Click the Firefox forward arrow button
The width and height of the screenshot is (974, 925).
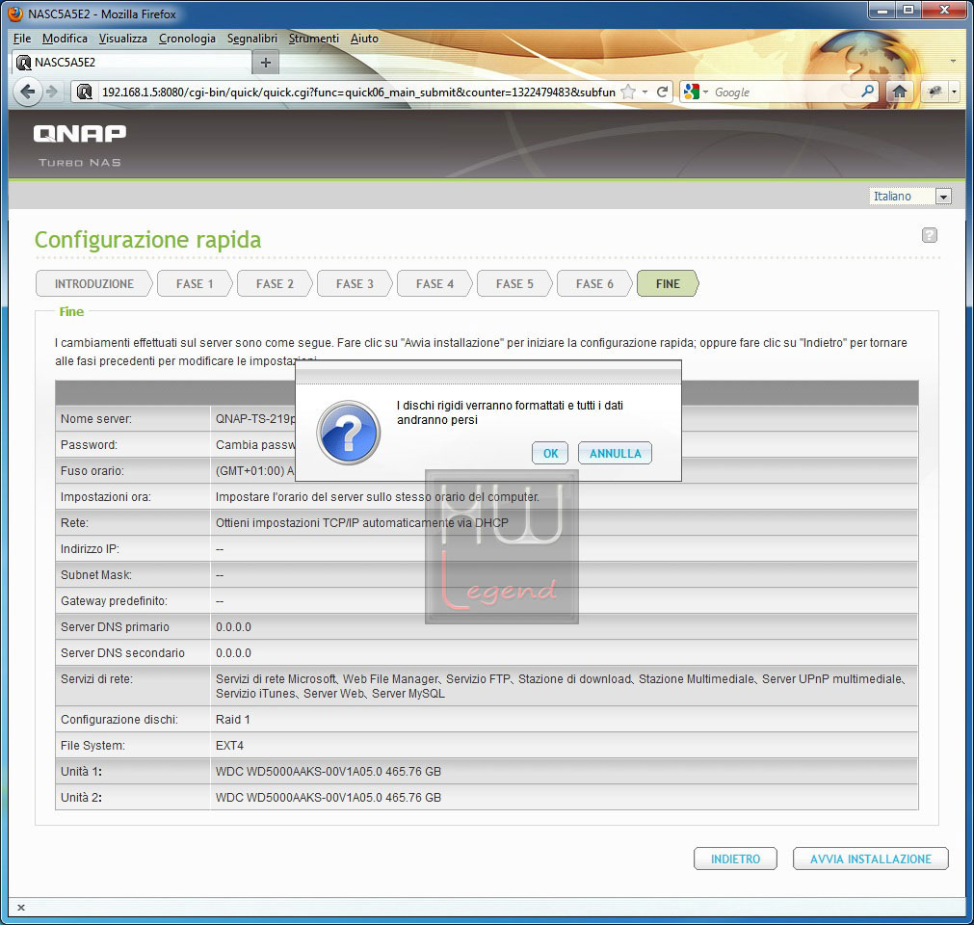coord(52,92)
